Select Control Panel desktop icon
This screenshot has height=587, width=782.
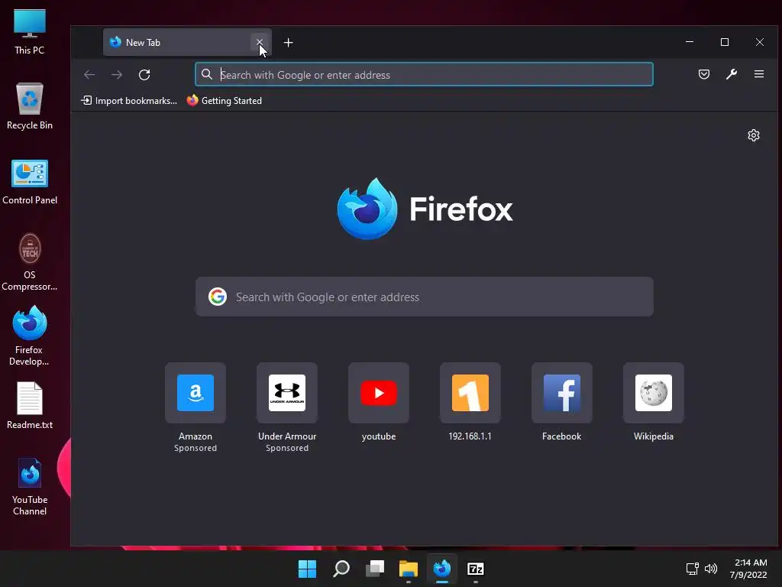[x=30, y=182]
